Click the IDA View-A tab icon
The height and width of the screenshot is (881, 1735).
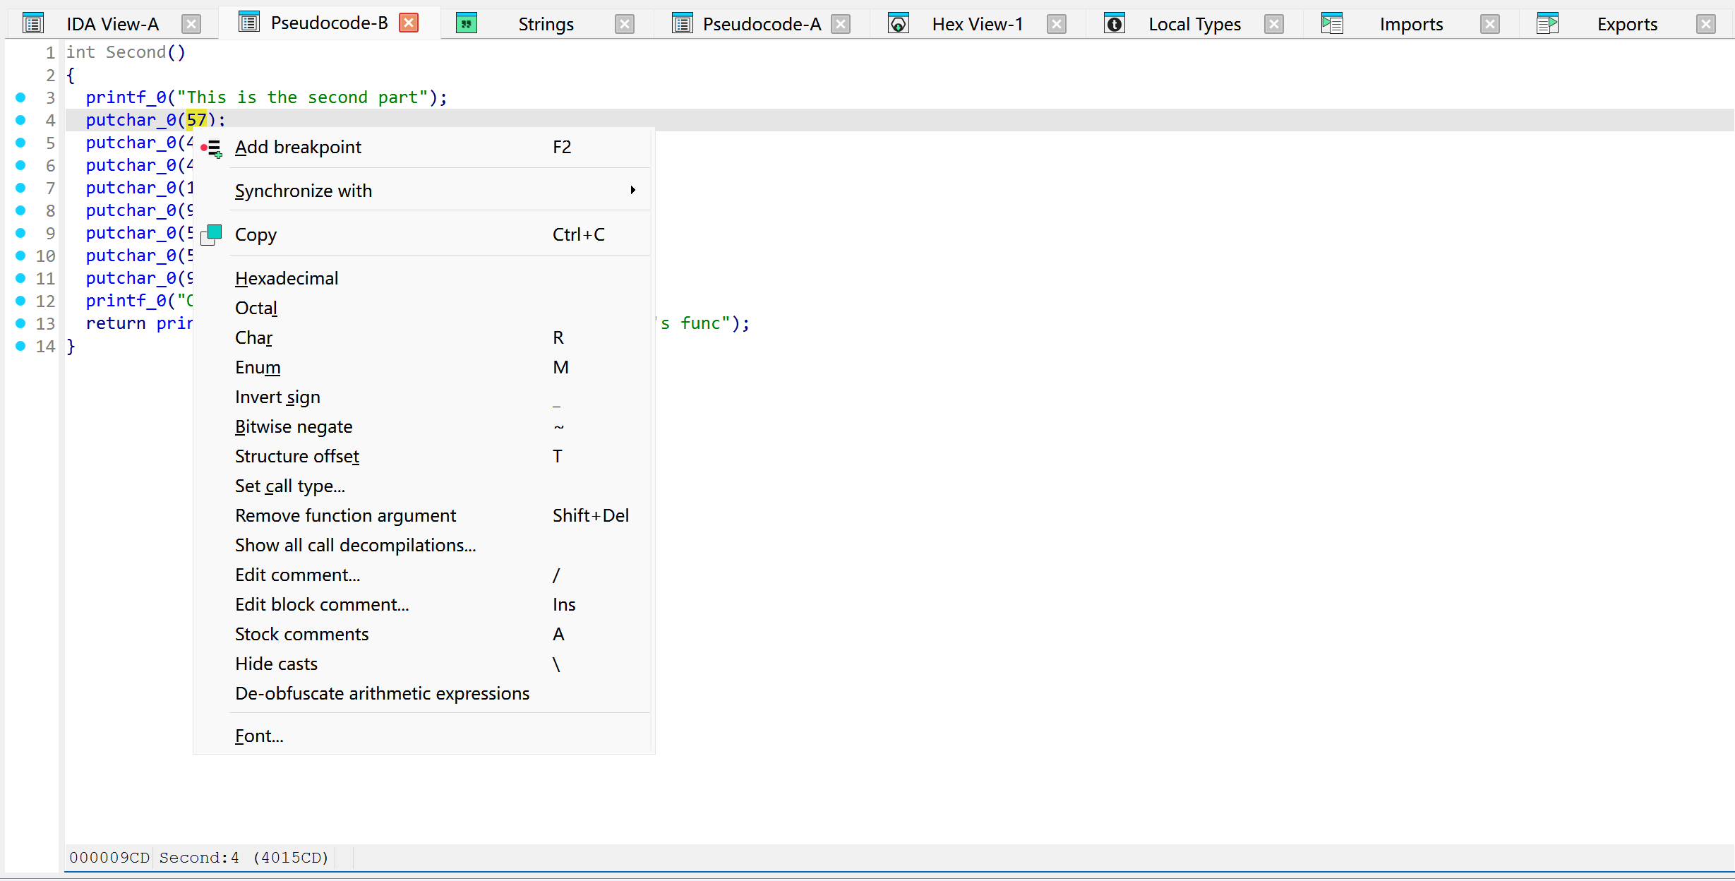pyautogui.click(x=33, y=24)
